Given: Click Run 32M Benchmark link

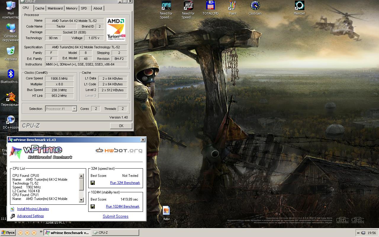Looking at the screenshot, I should tap(125, 183).
